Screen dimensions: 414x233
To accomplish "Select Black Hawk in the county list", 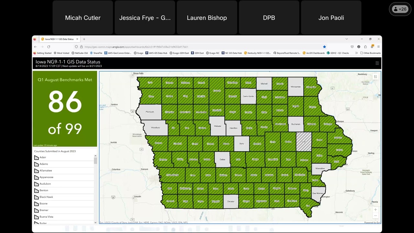I will tap(64, 197).
